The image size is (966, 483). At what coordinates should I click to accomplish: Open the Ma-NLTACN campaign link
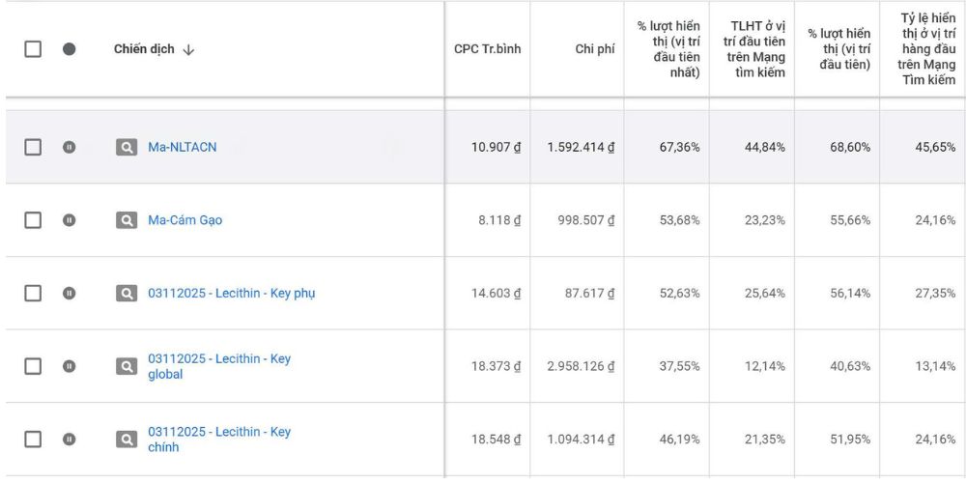pos(182,147)
